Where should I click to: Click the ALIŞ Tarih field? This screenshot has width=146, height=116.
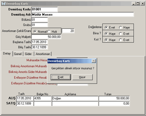click(25, 98)
